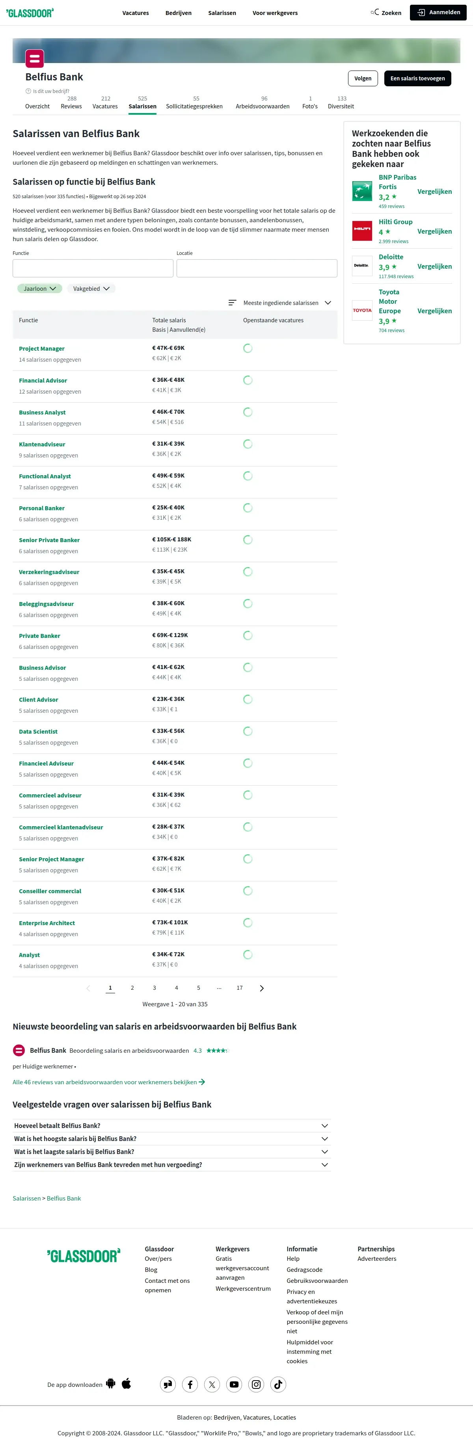This screenshot has height=1444, width=473.
Task: Click the Locatie search input field
Action: (x=257, y=268)
